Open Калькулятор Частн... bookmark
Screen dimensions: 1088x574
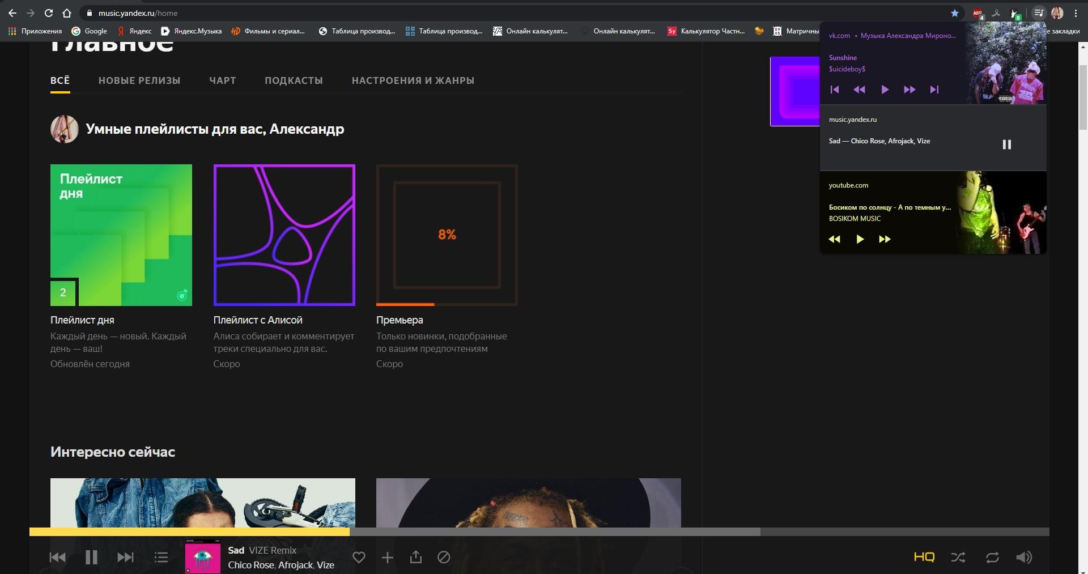(x=707, y=31)
